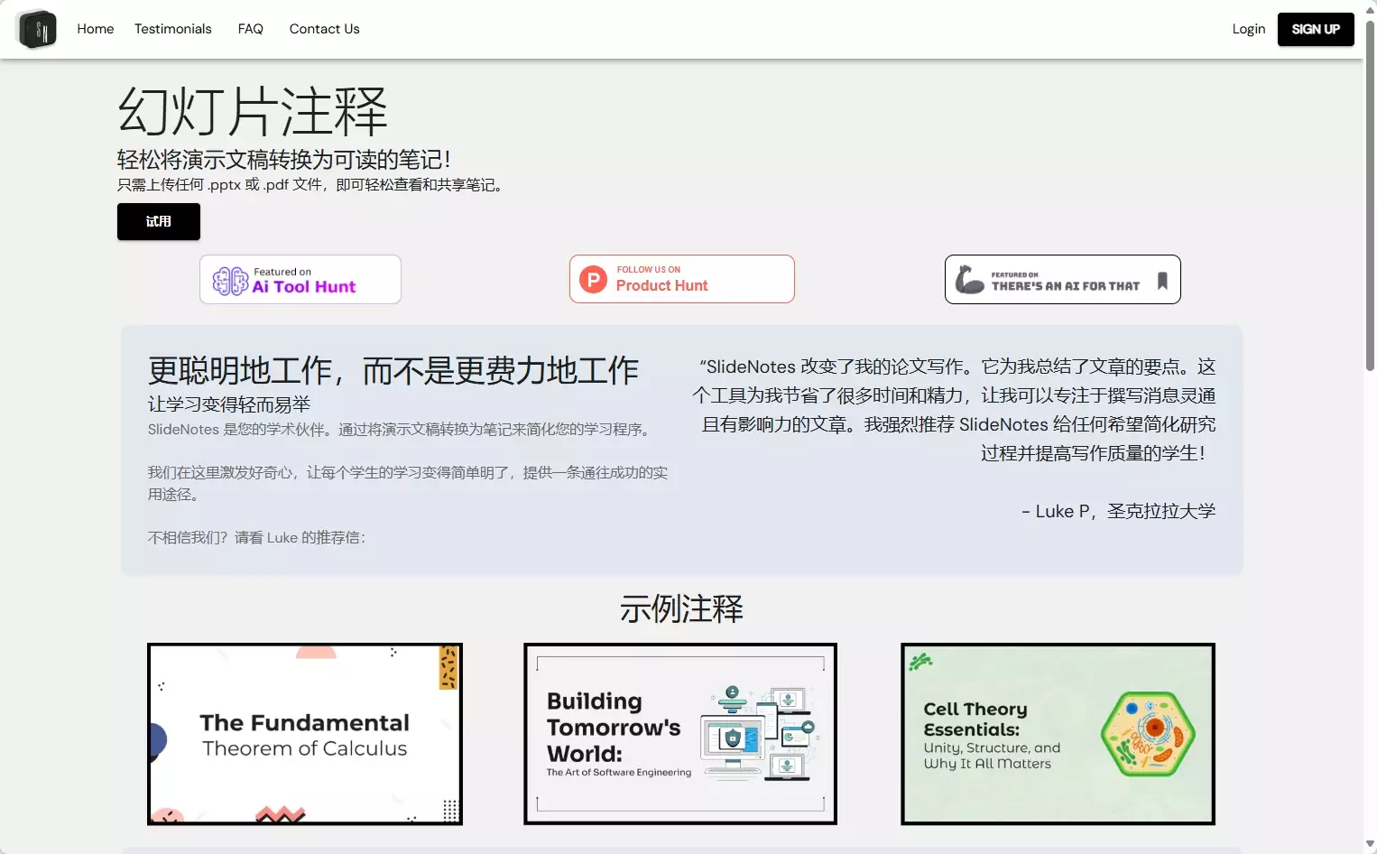
Task: Open the Home menu item
Action: 96,29
